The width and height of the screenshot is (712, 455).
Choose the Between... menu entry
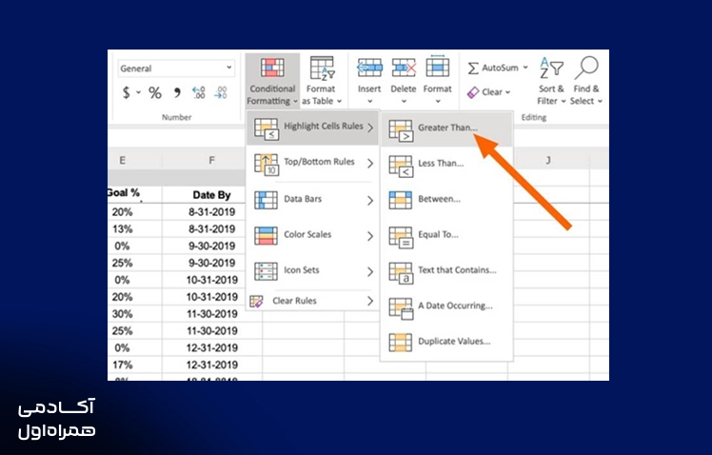pos(446,199)
